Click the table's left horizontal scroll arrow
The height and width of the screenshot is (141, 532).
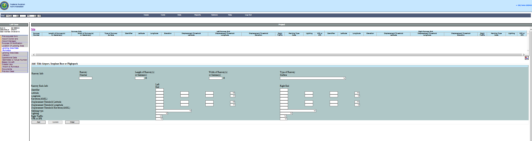point(34,55)
